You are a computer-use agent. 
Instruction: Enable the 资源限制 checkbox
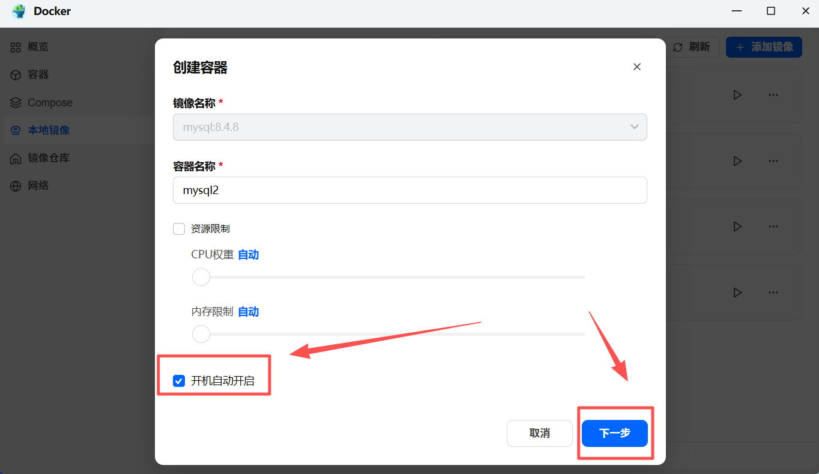(179, 229)
